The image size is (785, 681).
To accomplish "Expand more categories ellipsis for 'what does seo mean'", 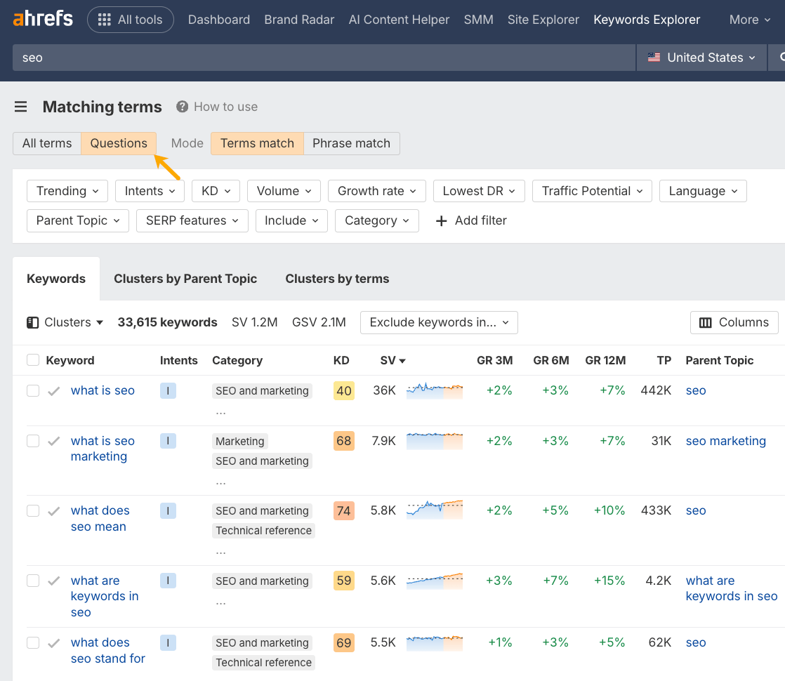I will pos(220,553).
